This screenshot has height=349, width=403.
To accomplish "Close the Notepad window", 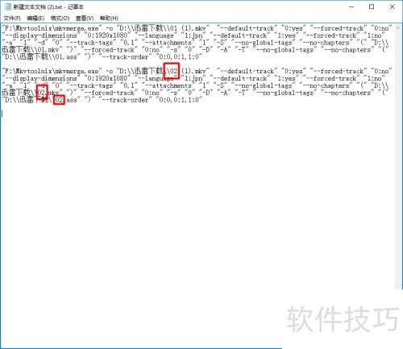I will tap(392, 6).
